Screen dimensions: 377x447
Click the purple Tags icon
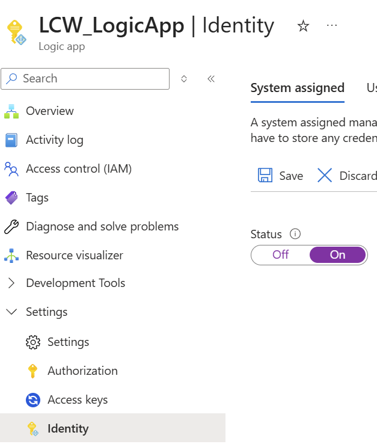pyautogui.click(x=11, y=198)
